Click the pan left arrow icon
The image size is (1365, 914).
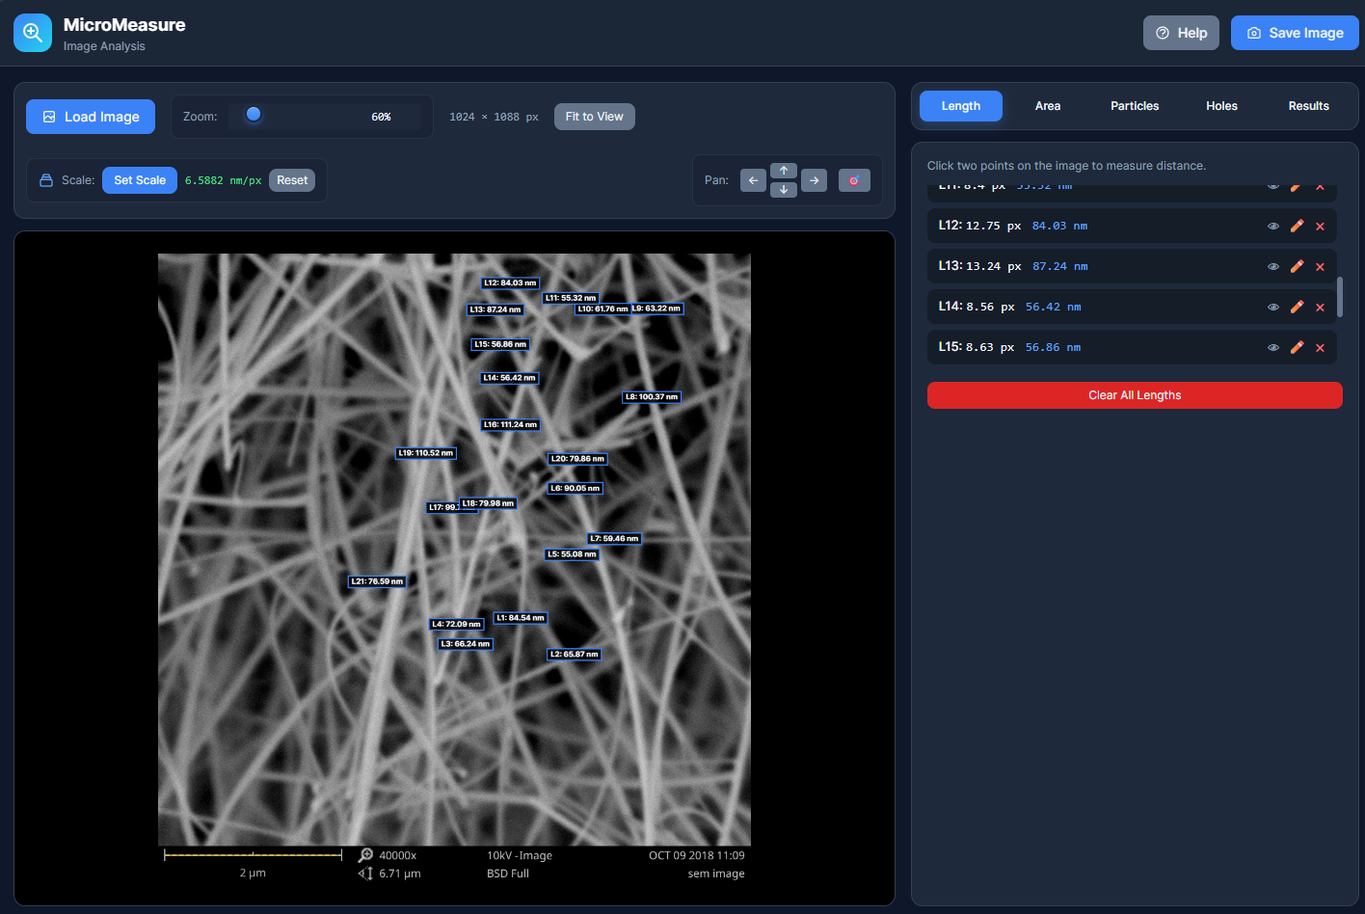coord(753,180)
